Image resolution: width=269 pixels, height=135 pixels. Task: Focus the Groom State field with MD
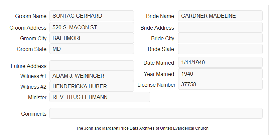92,49
